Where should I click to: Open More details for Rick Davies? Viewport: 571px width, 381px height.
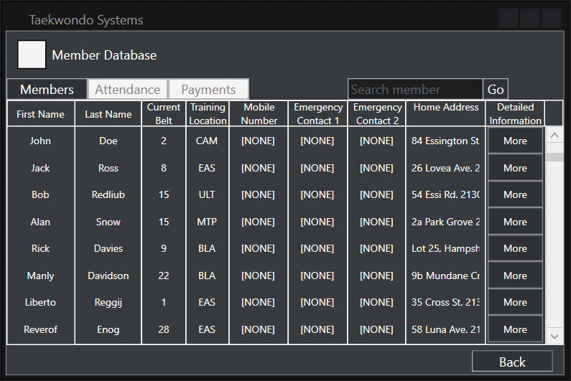515,249
